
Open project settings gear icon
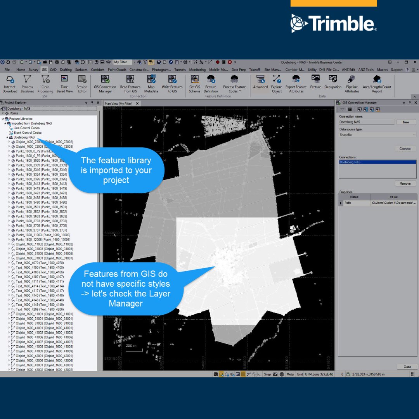point(57,62)
